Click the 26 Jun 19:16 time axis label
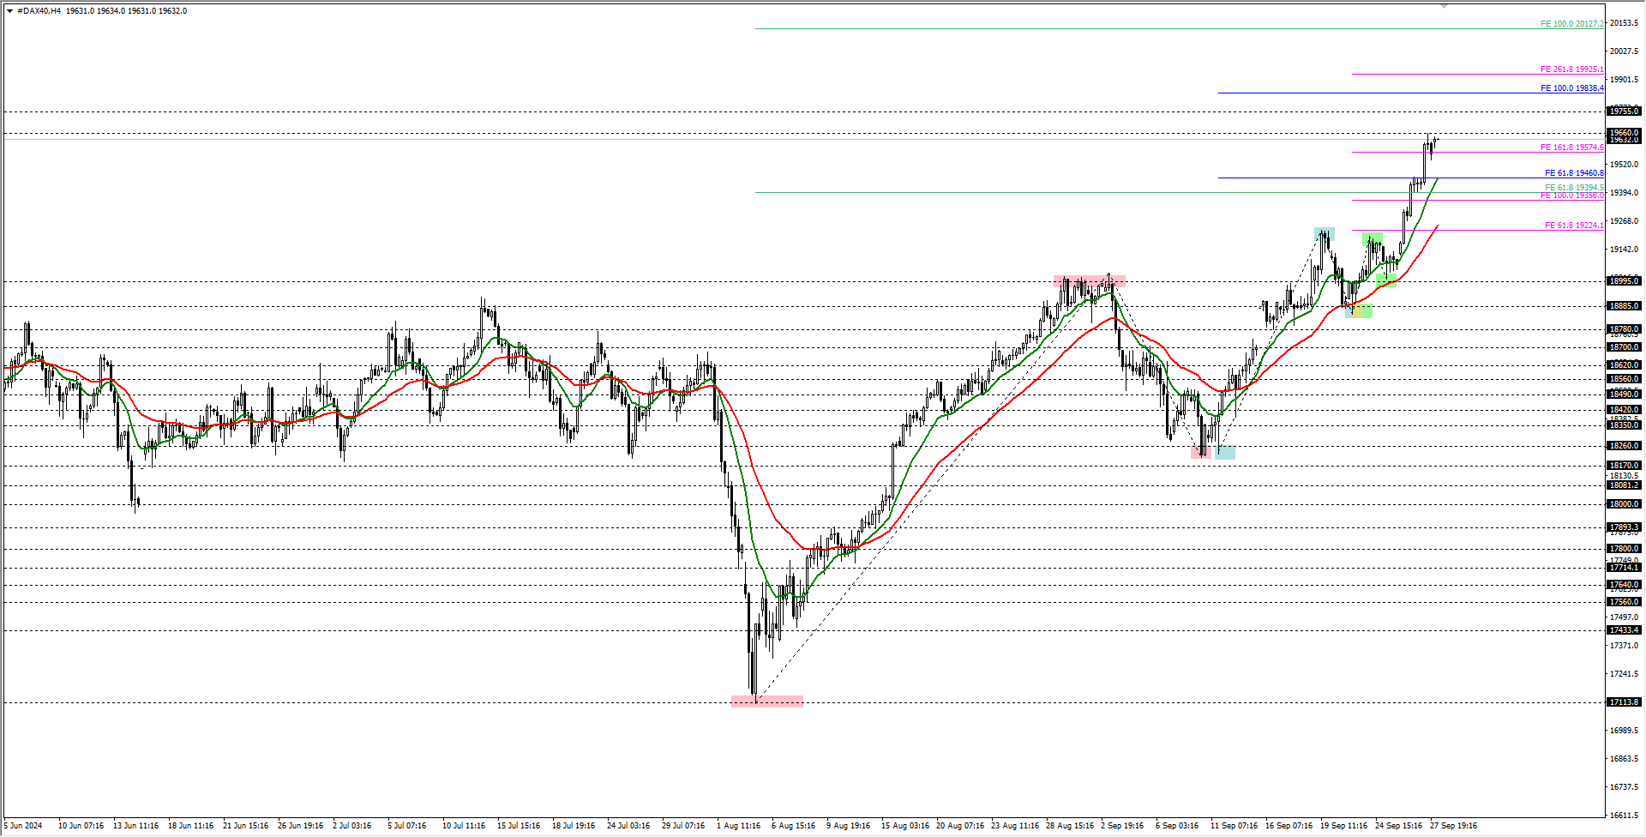The height and width of the screenshot is (837, 1646). [301, 826]
